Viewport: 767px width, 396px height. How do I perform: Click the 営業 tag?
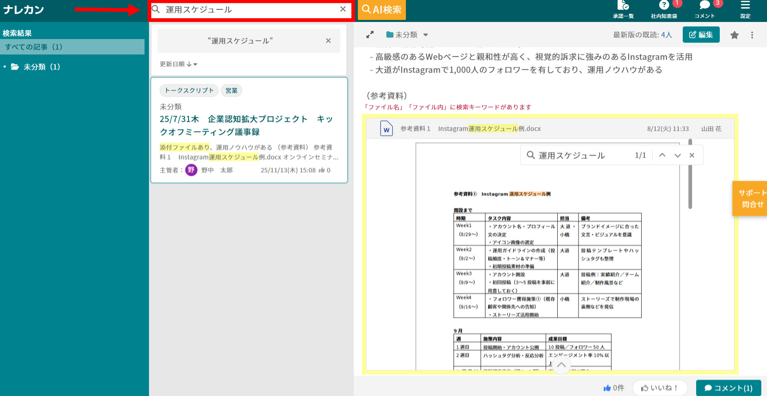pos(231,91)
